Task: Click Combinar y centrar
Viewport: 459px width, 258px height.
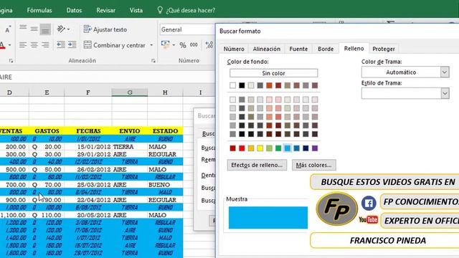Action: (x=115, y=45)
